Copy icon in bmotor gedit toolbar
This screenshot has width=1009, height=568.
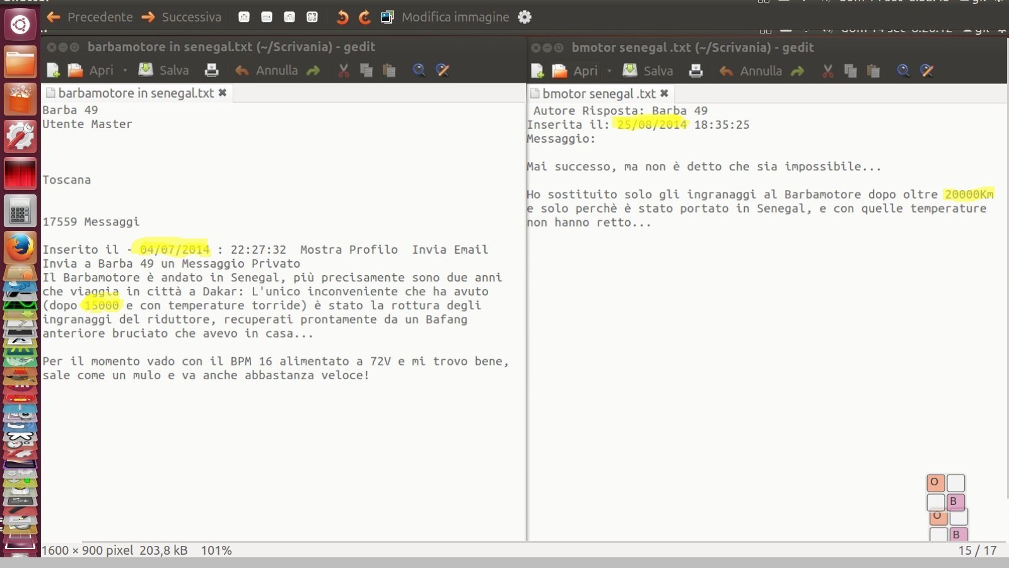851,71
